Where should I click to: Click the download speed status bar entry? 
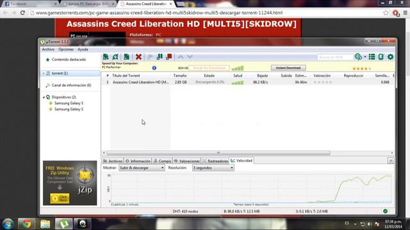[x=242, y=211]
